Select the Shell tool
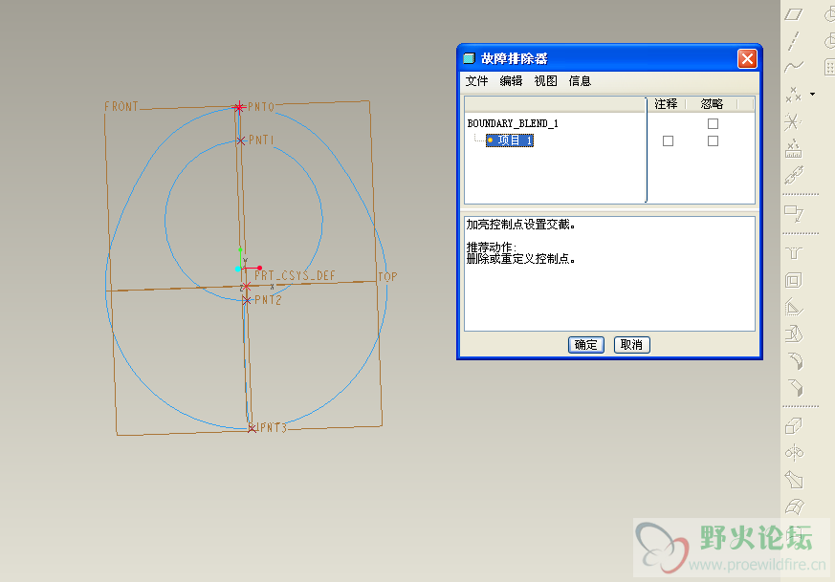This screenshot has height=582, width=835. coord(794,280)
